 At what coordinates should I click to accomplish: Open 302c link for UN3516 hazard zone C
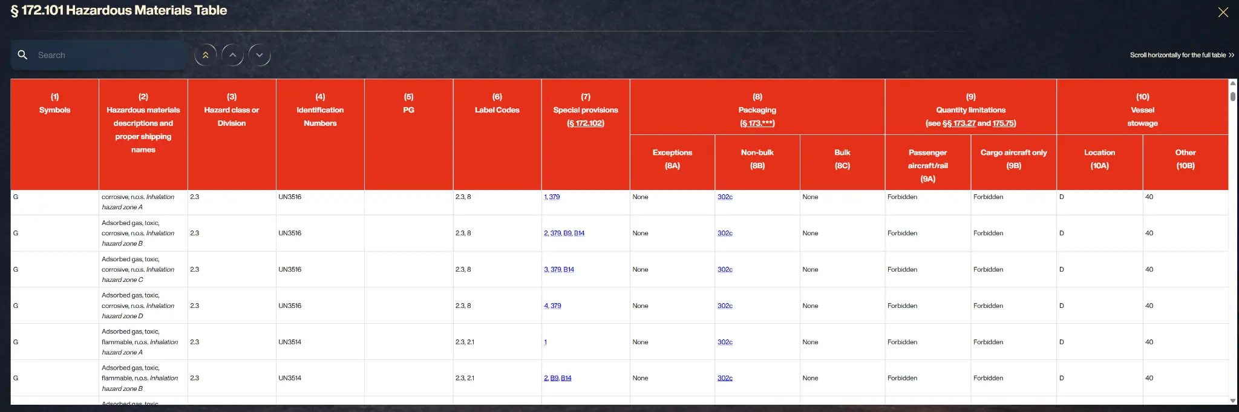click(x=725, y=270)
